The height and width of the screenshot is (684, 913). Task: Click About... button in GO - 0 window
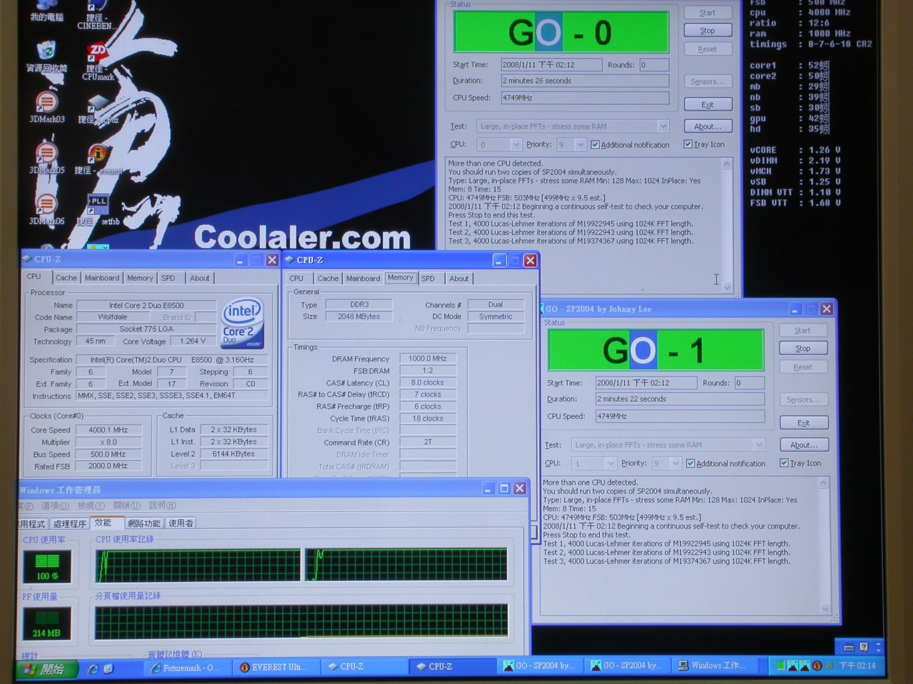[708, 126]
